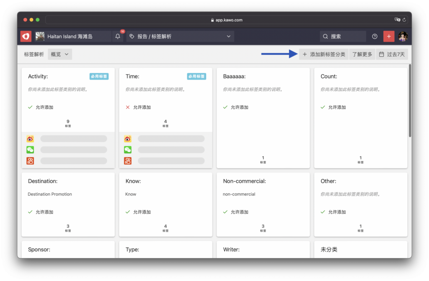Toggle green checkmark on Activity card
Viewport: 429px width, 281px height.
point(30,107)
